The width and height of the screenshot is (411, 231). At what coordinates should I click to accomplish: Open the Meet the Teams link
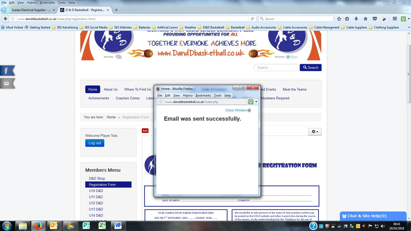(295, 89)
